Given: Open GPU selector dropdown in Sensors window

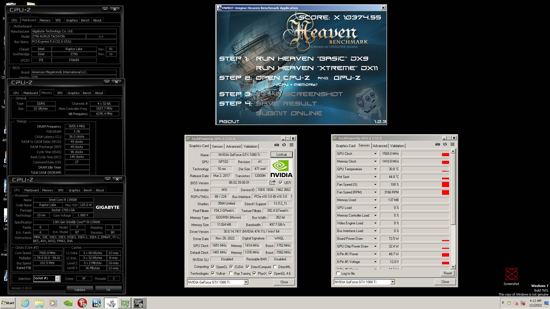Looking at the screenshot, I should [x=392, y=282].
